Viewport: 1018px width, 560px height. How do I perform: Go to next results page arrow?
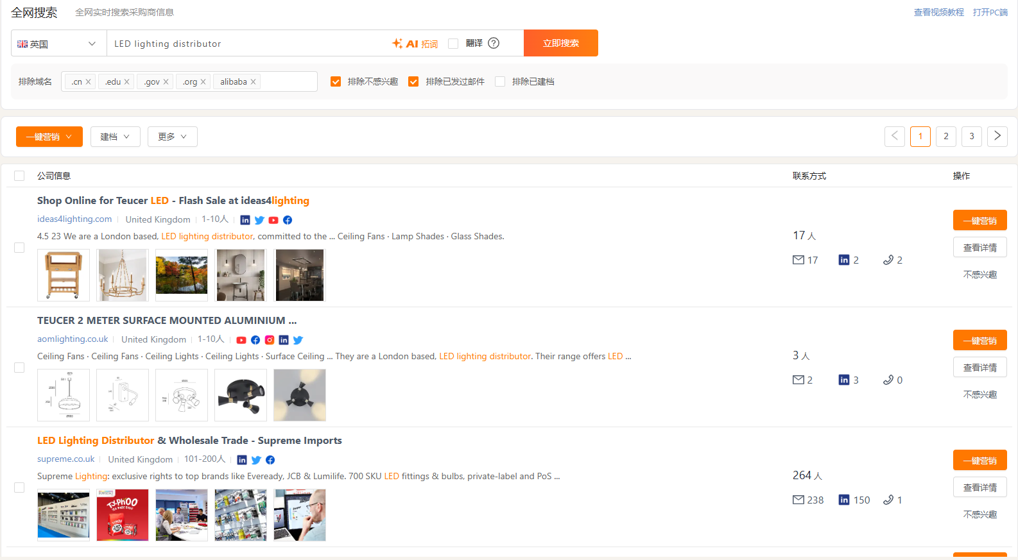click(997, 136)
